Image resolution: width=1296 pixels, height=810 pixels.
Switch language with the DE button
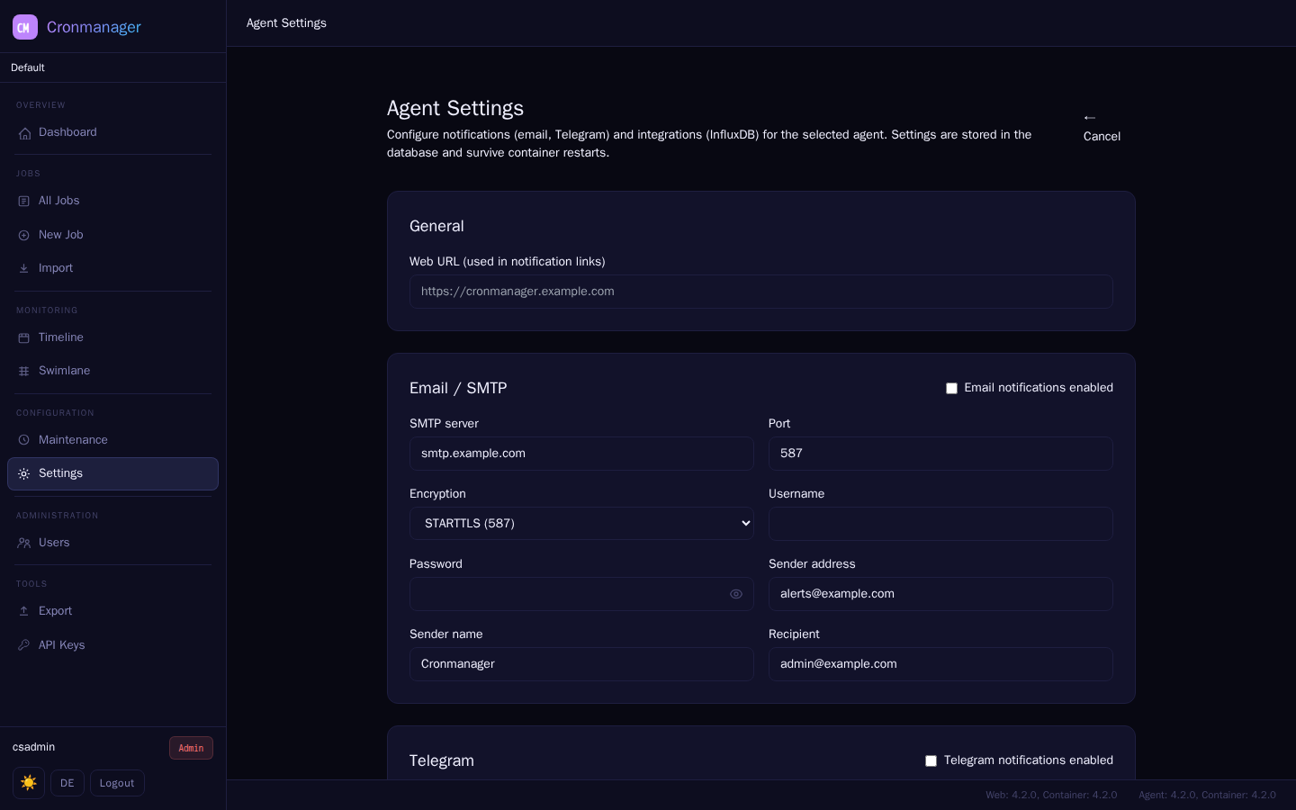(x=67, y=783)
